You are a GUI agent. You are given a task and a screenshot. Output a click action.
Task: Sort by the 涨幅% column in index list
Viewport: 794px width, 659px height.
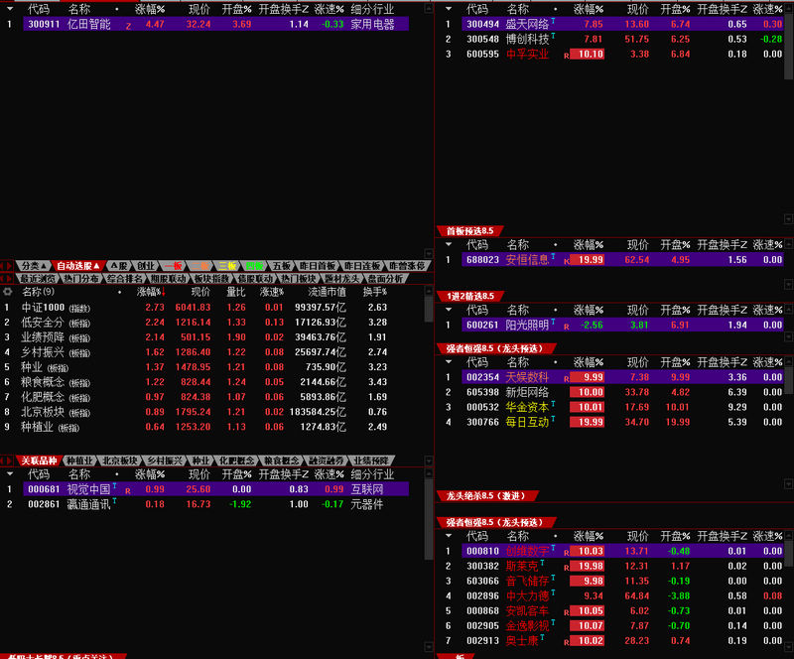coord(151,292)
